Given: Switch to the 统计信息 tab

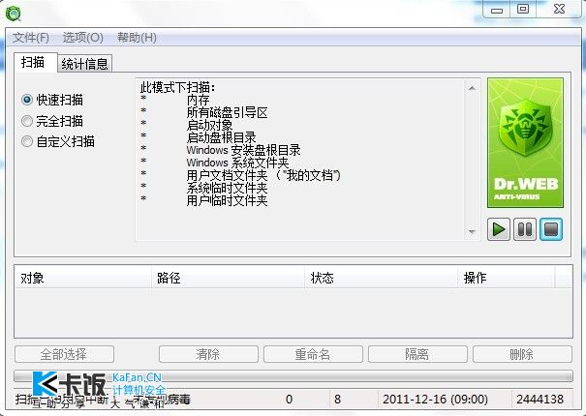Looking at the screenshot, I should click(x=85, y=64).
